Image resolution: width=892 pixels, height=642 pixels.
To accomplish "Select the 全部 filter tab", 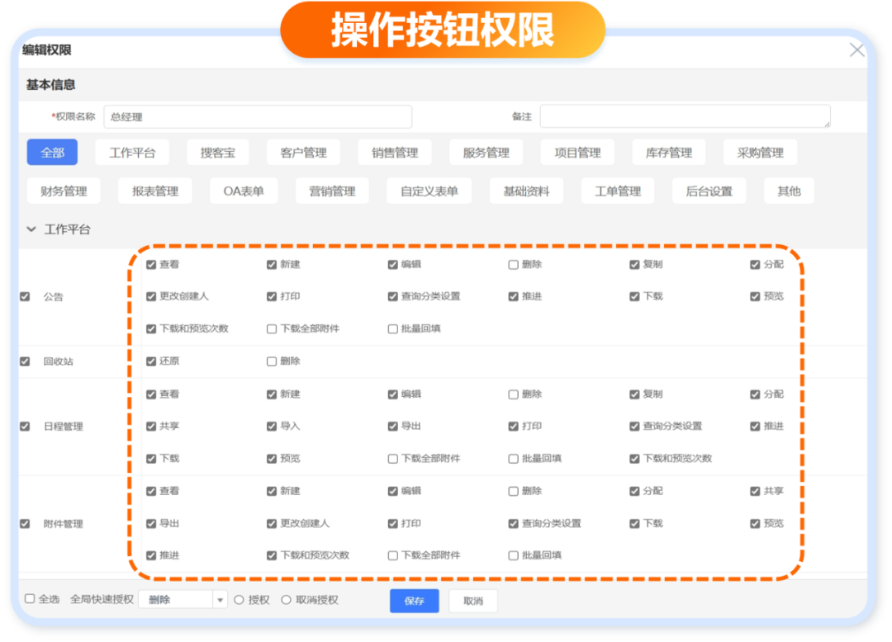I will [52, 153].
